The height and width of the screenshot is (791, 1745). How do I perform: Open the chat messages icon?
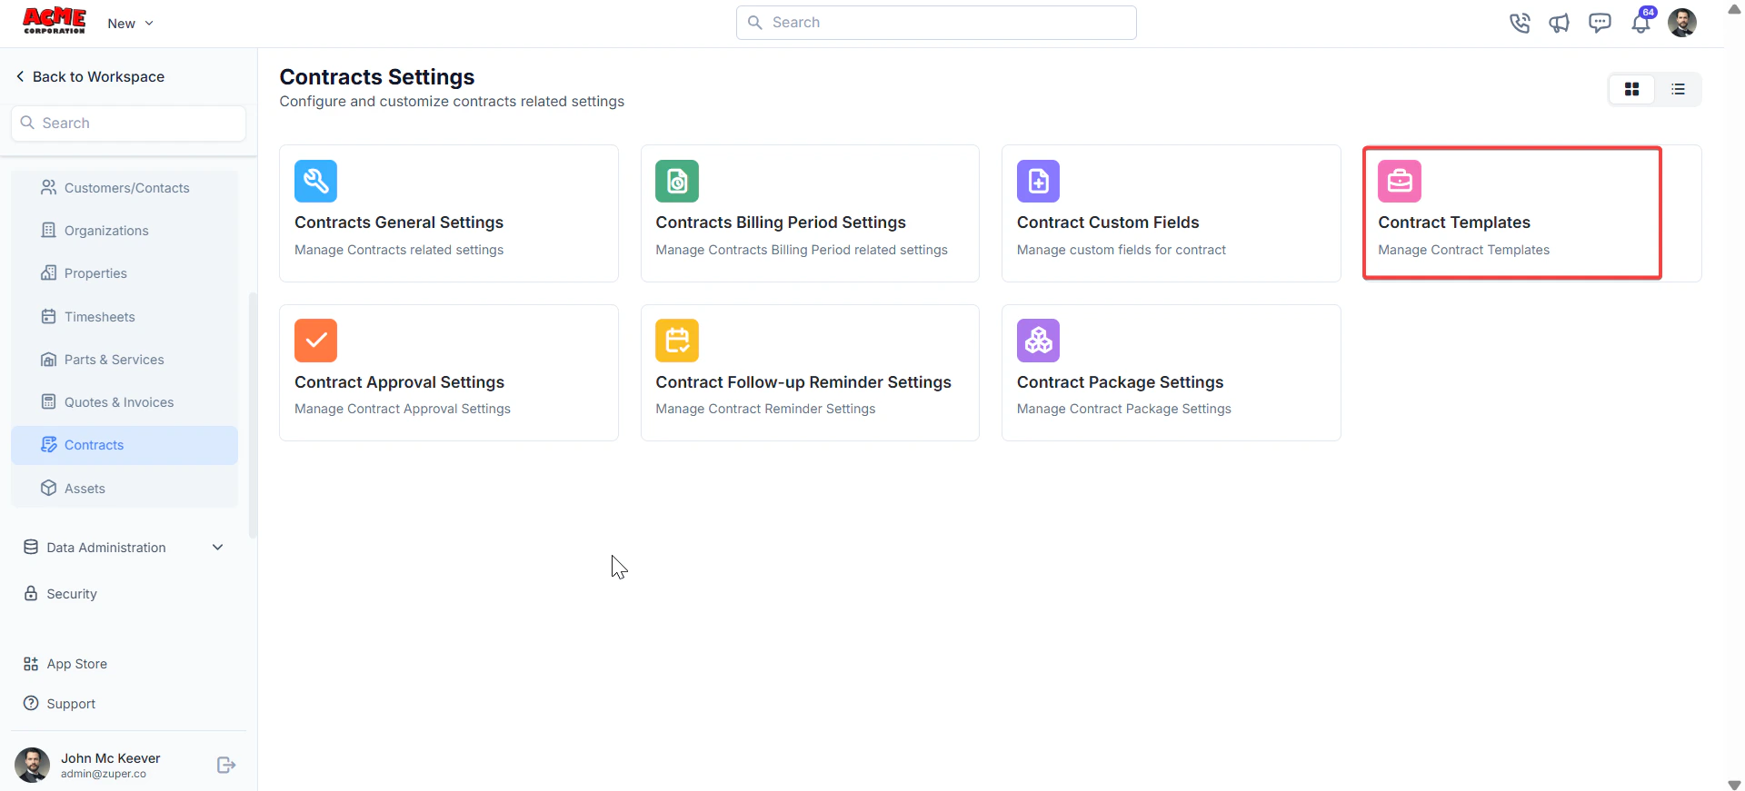point(1600,23)
